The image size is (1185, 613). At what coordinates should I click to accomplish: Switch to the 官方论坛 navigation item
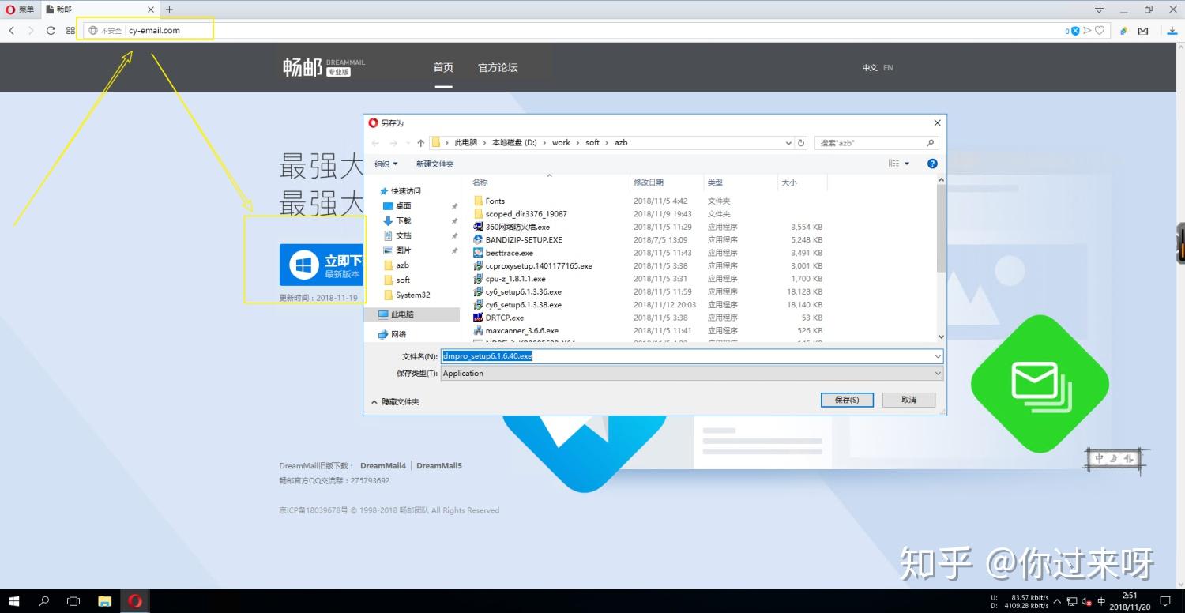[498, 67]
